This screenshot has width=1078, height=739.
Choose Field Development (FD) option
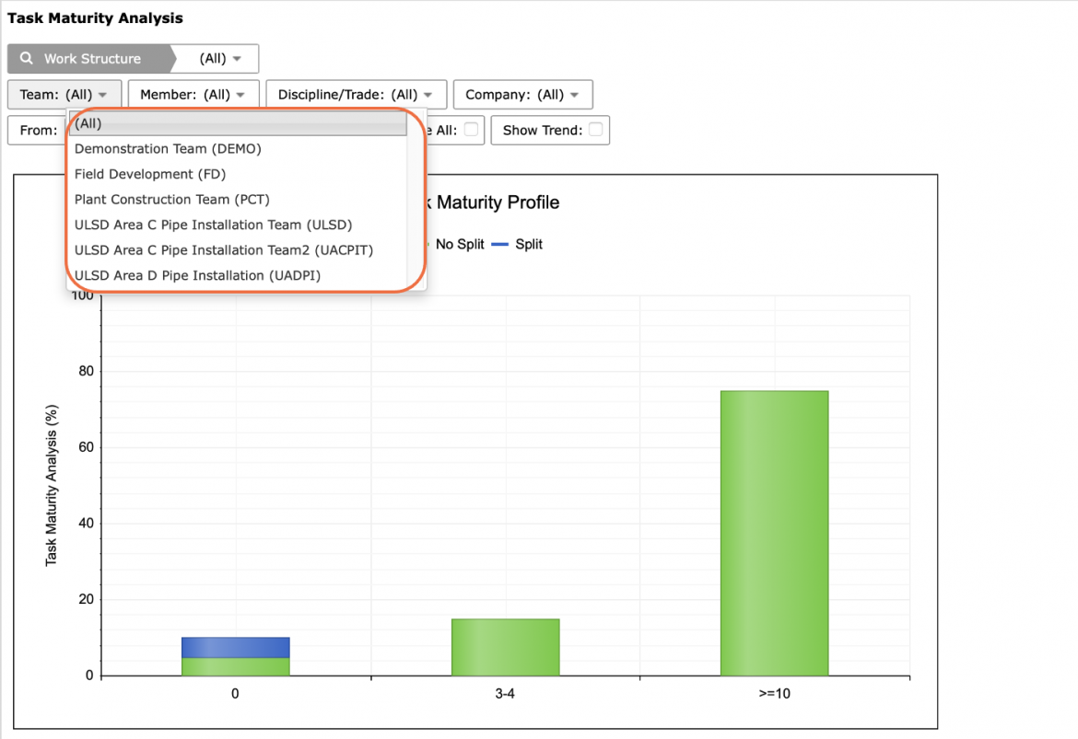click(150, 174)
